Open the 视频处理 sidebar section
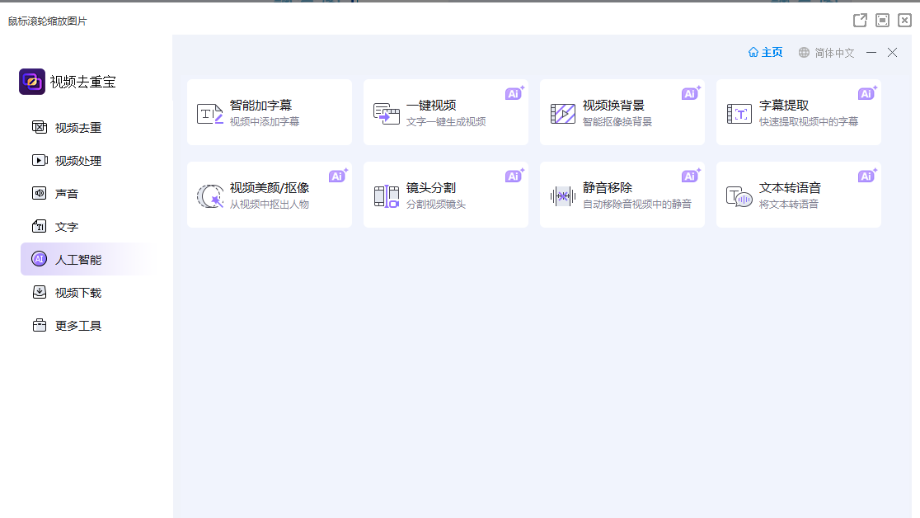Image resolution: width=920 pixels, height=518 pixels. coord(77,161)
